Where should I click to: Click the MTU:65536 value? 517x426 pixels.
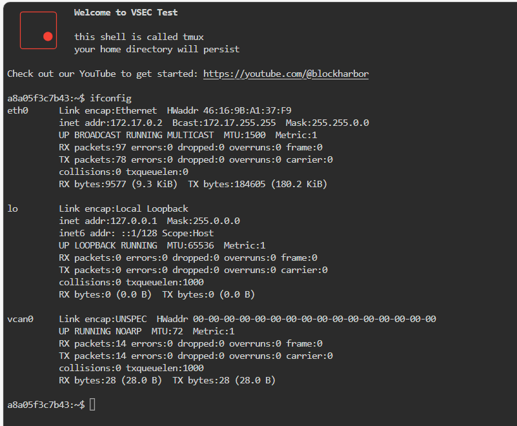point(190,245)
